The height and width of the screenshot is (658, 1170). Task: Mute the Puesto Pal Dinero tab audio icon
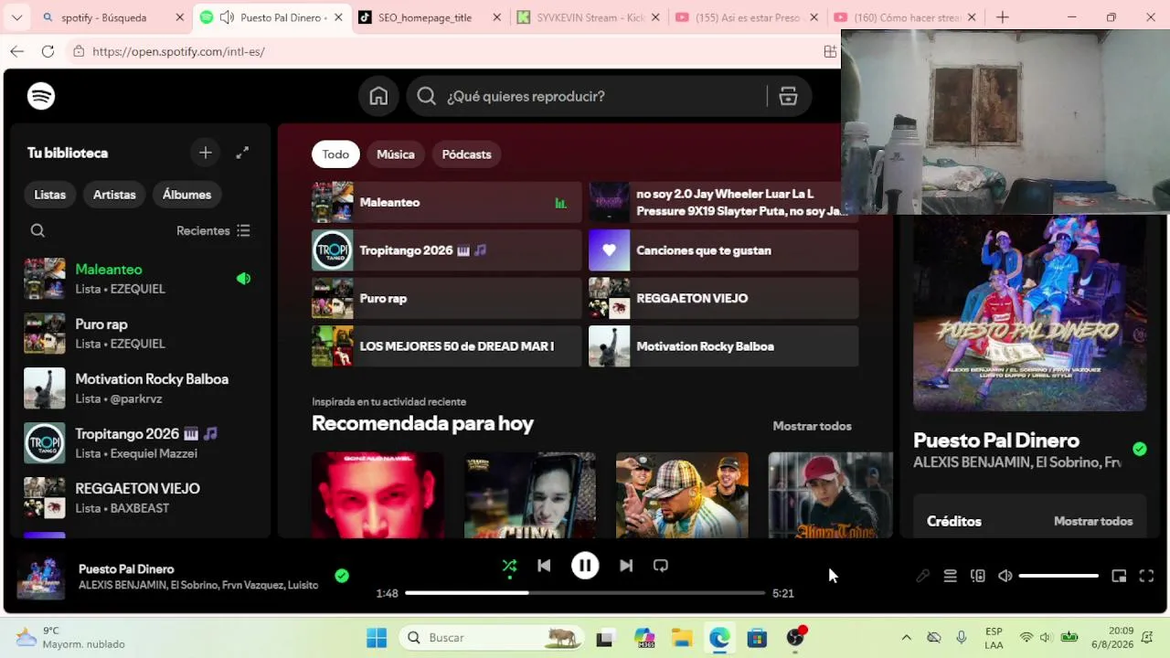click(227, 17)
